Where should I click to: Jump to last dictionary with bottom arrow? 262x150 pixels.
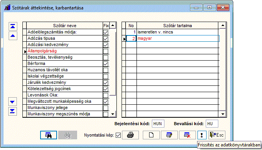(x=13, y=111)
